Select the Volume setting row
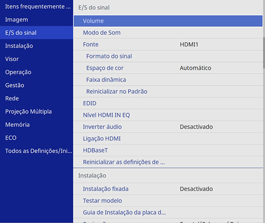 pyautogui.click(x=168, y=21)
